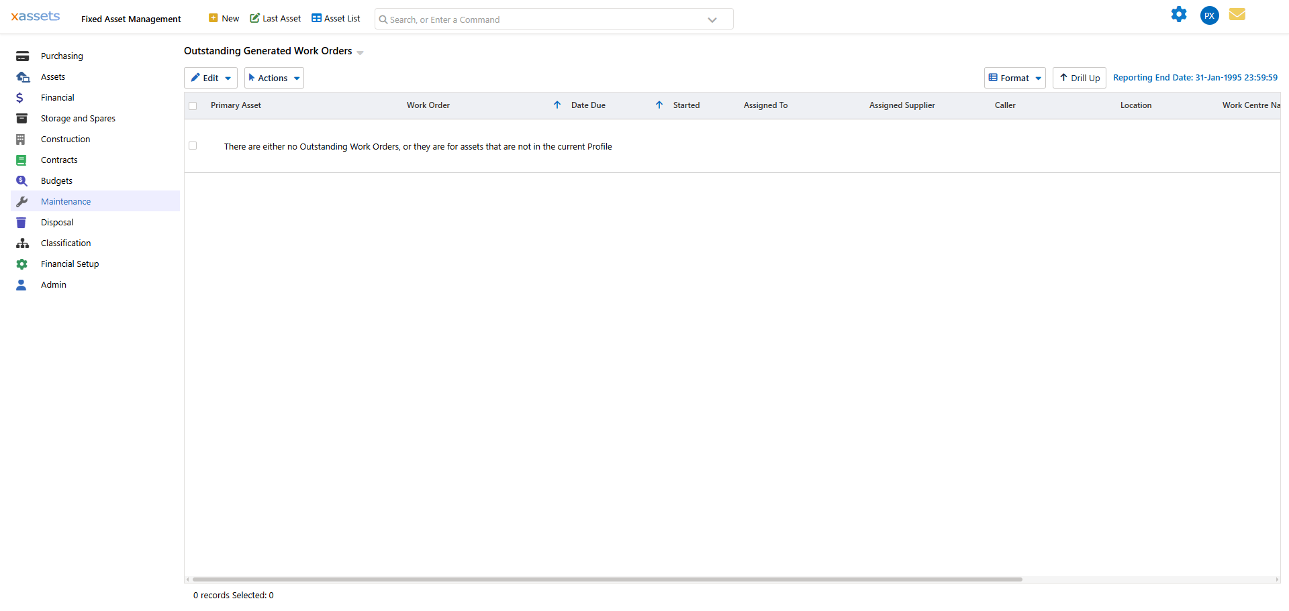
Task: Expand the Actions dropdown
Action: (273, 78)
